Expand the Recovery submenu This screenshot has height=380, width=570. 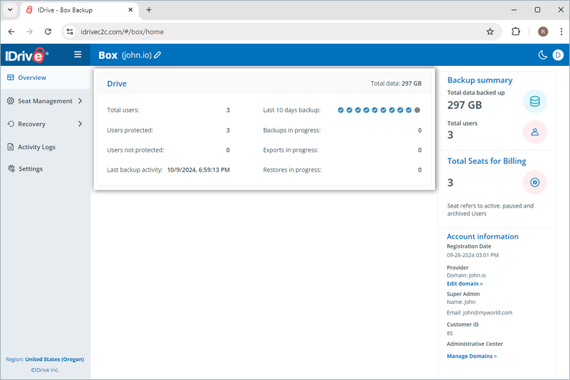[x=80, y=124]
